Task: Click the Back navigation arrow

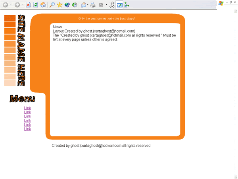Action: 5,5
